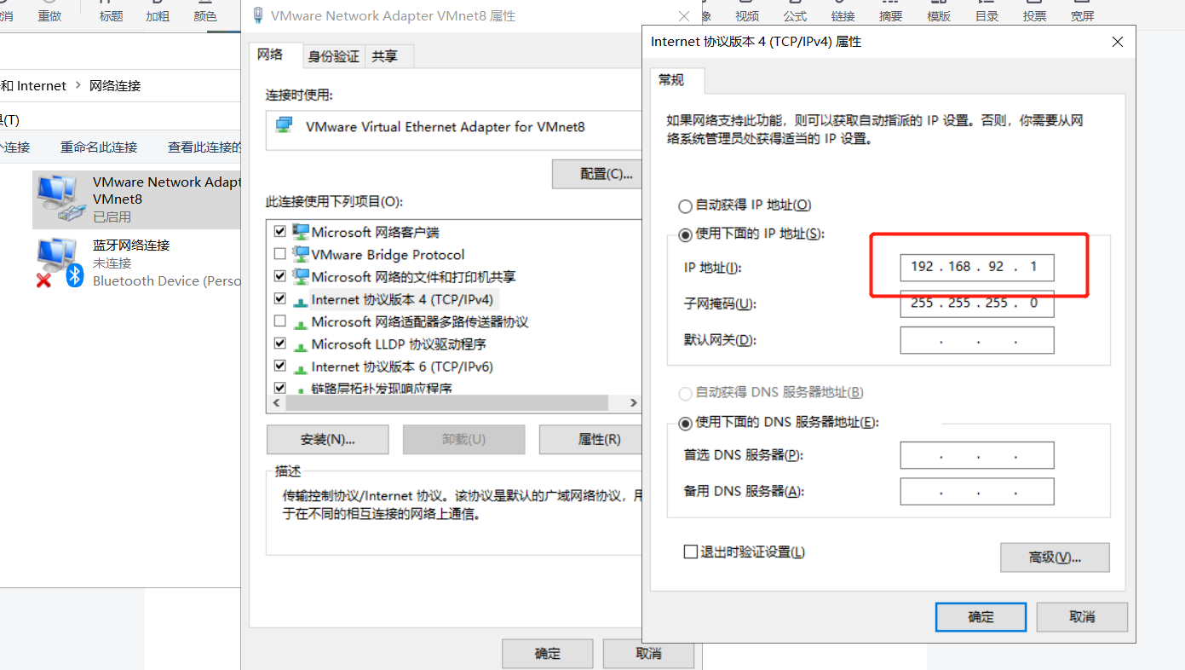Select Internet Protocol Version 4 (TCP/IPv4) item

click(393, 299)
